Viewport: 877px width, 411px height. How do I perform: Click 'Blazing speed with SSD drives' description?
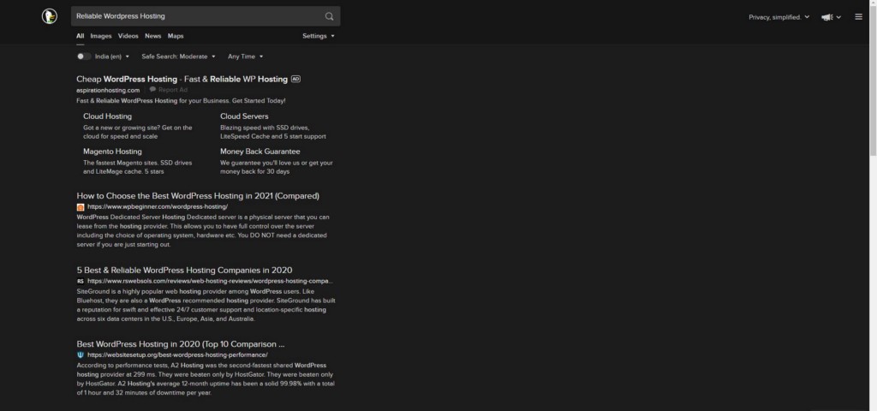click(273, 132)
